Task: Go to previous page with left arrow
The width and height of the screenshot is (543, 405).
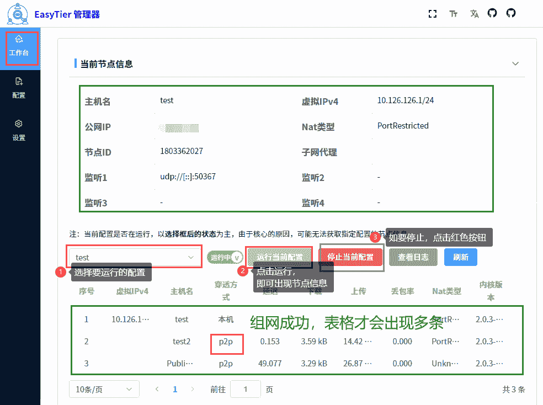Action: click(157, 390)
